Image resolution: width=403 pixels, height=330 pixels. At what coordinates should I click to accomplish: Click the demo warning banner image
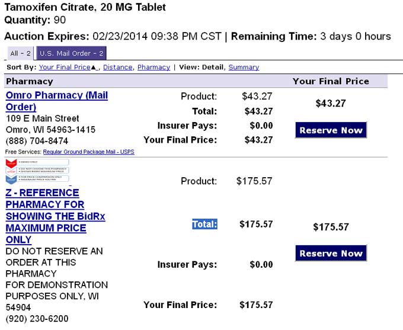click(37, 171)
